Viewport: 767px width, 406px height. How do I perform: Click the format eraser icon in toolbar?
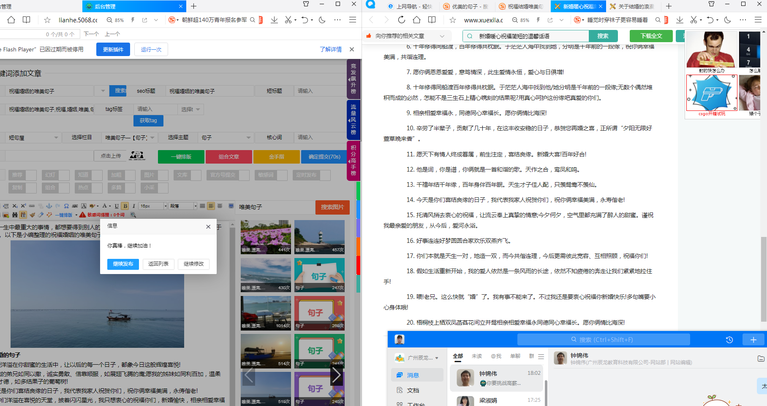coord(40,215)
